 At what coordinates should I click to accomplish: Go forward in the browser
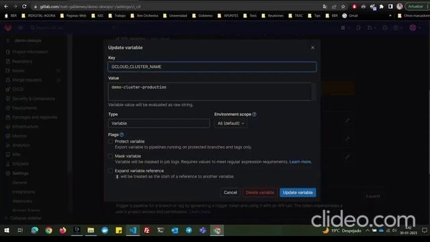point(15,6)
